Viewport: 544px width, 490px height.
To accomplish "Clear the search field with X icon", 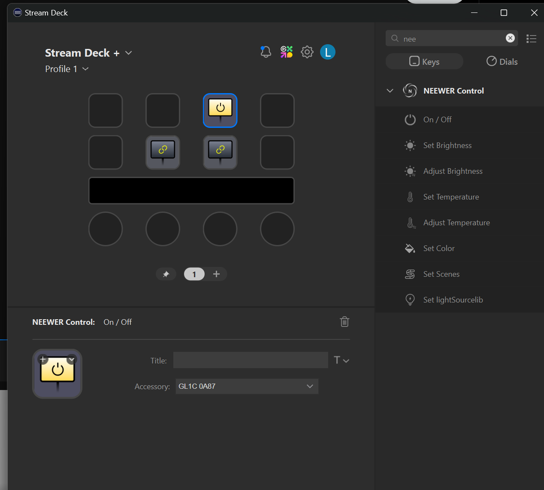I will point(510,38).
